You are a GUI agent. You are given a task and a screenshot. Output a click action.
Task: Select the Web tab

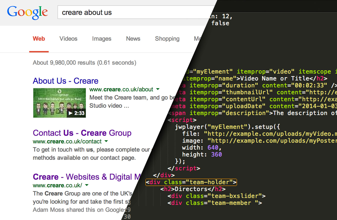pos(39,39)
